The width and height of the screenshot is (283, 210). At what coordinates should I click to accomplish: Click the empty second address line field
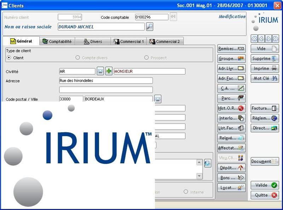pos(106,90)
